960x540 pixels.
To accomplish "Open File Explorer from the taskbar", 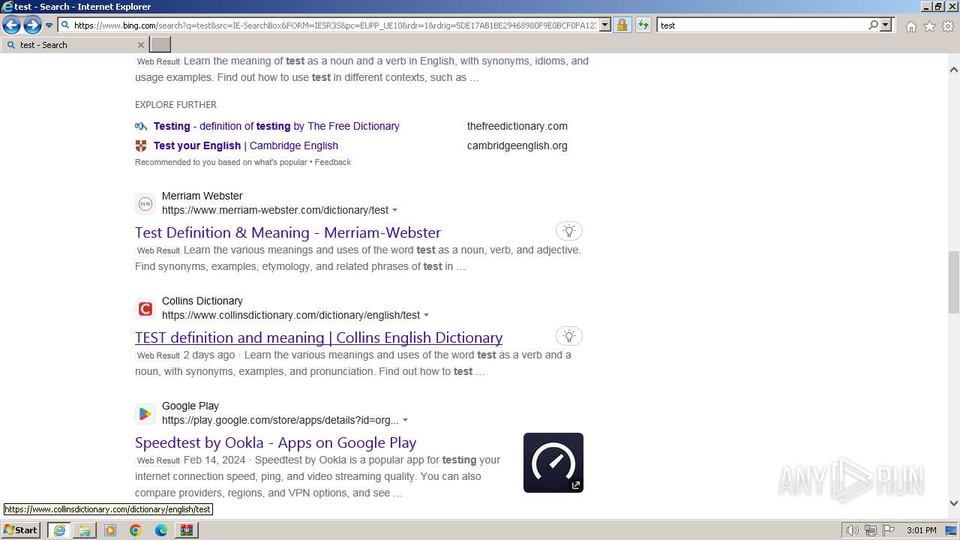I will (x=85, y=530).
